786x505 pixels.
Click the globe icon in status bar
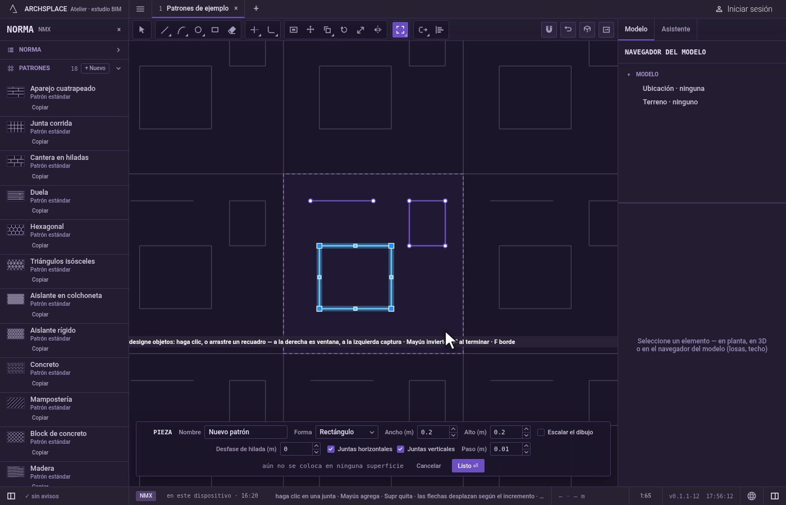coord(752,496)
